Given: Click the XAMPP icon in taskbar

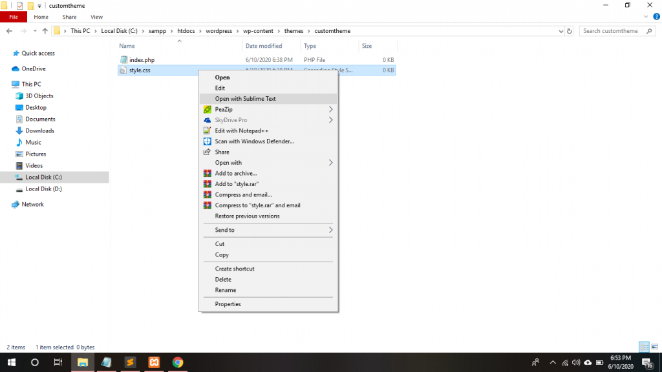Looking at the screenshot, I should point(154,362).
